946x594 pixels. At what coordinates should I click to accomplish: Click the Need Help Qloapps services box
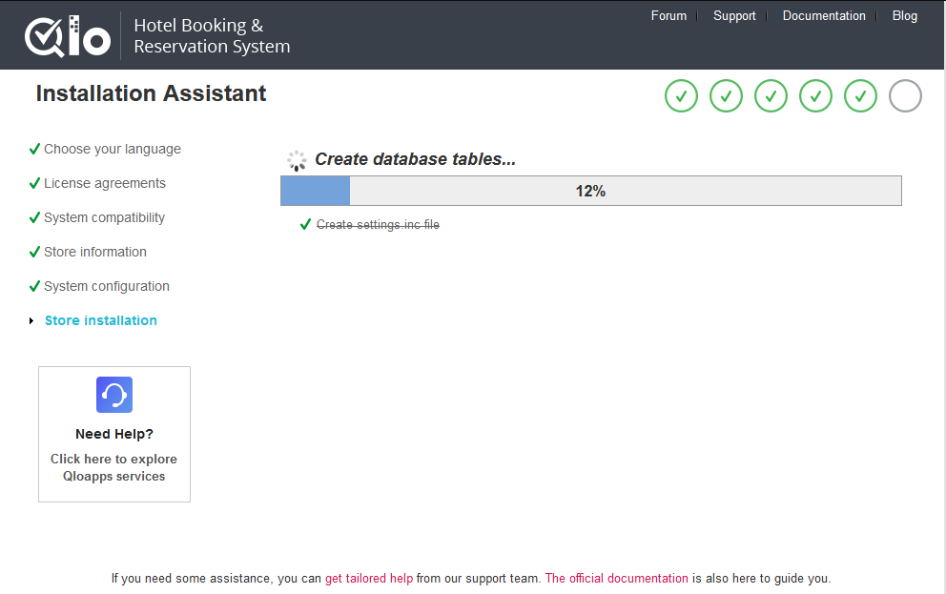pyautogui.click(x=114, y=434)
